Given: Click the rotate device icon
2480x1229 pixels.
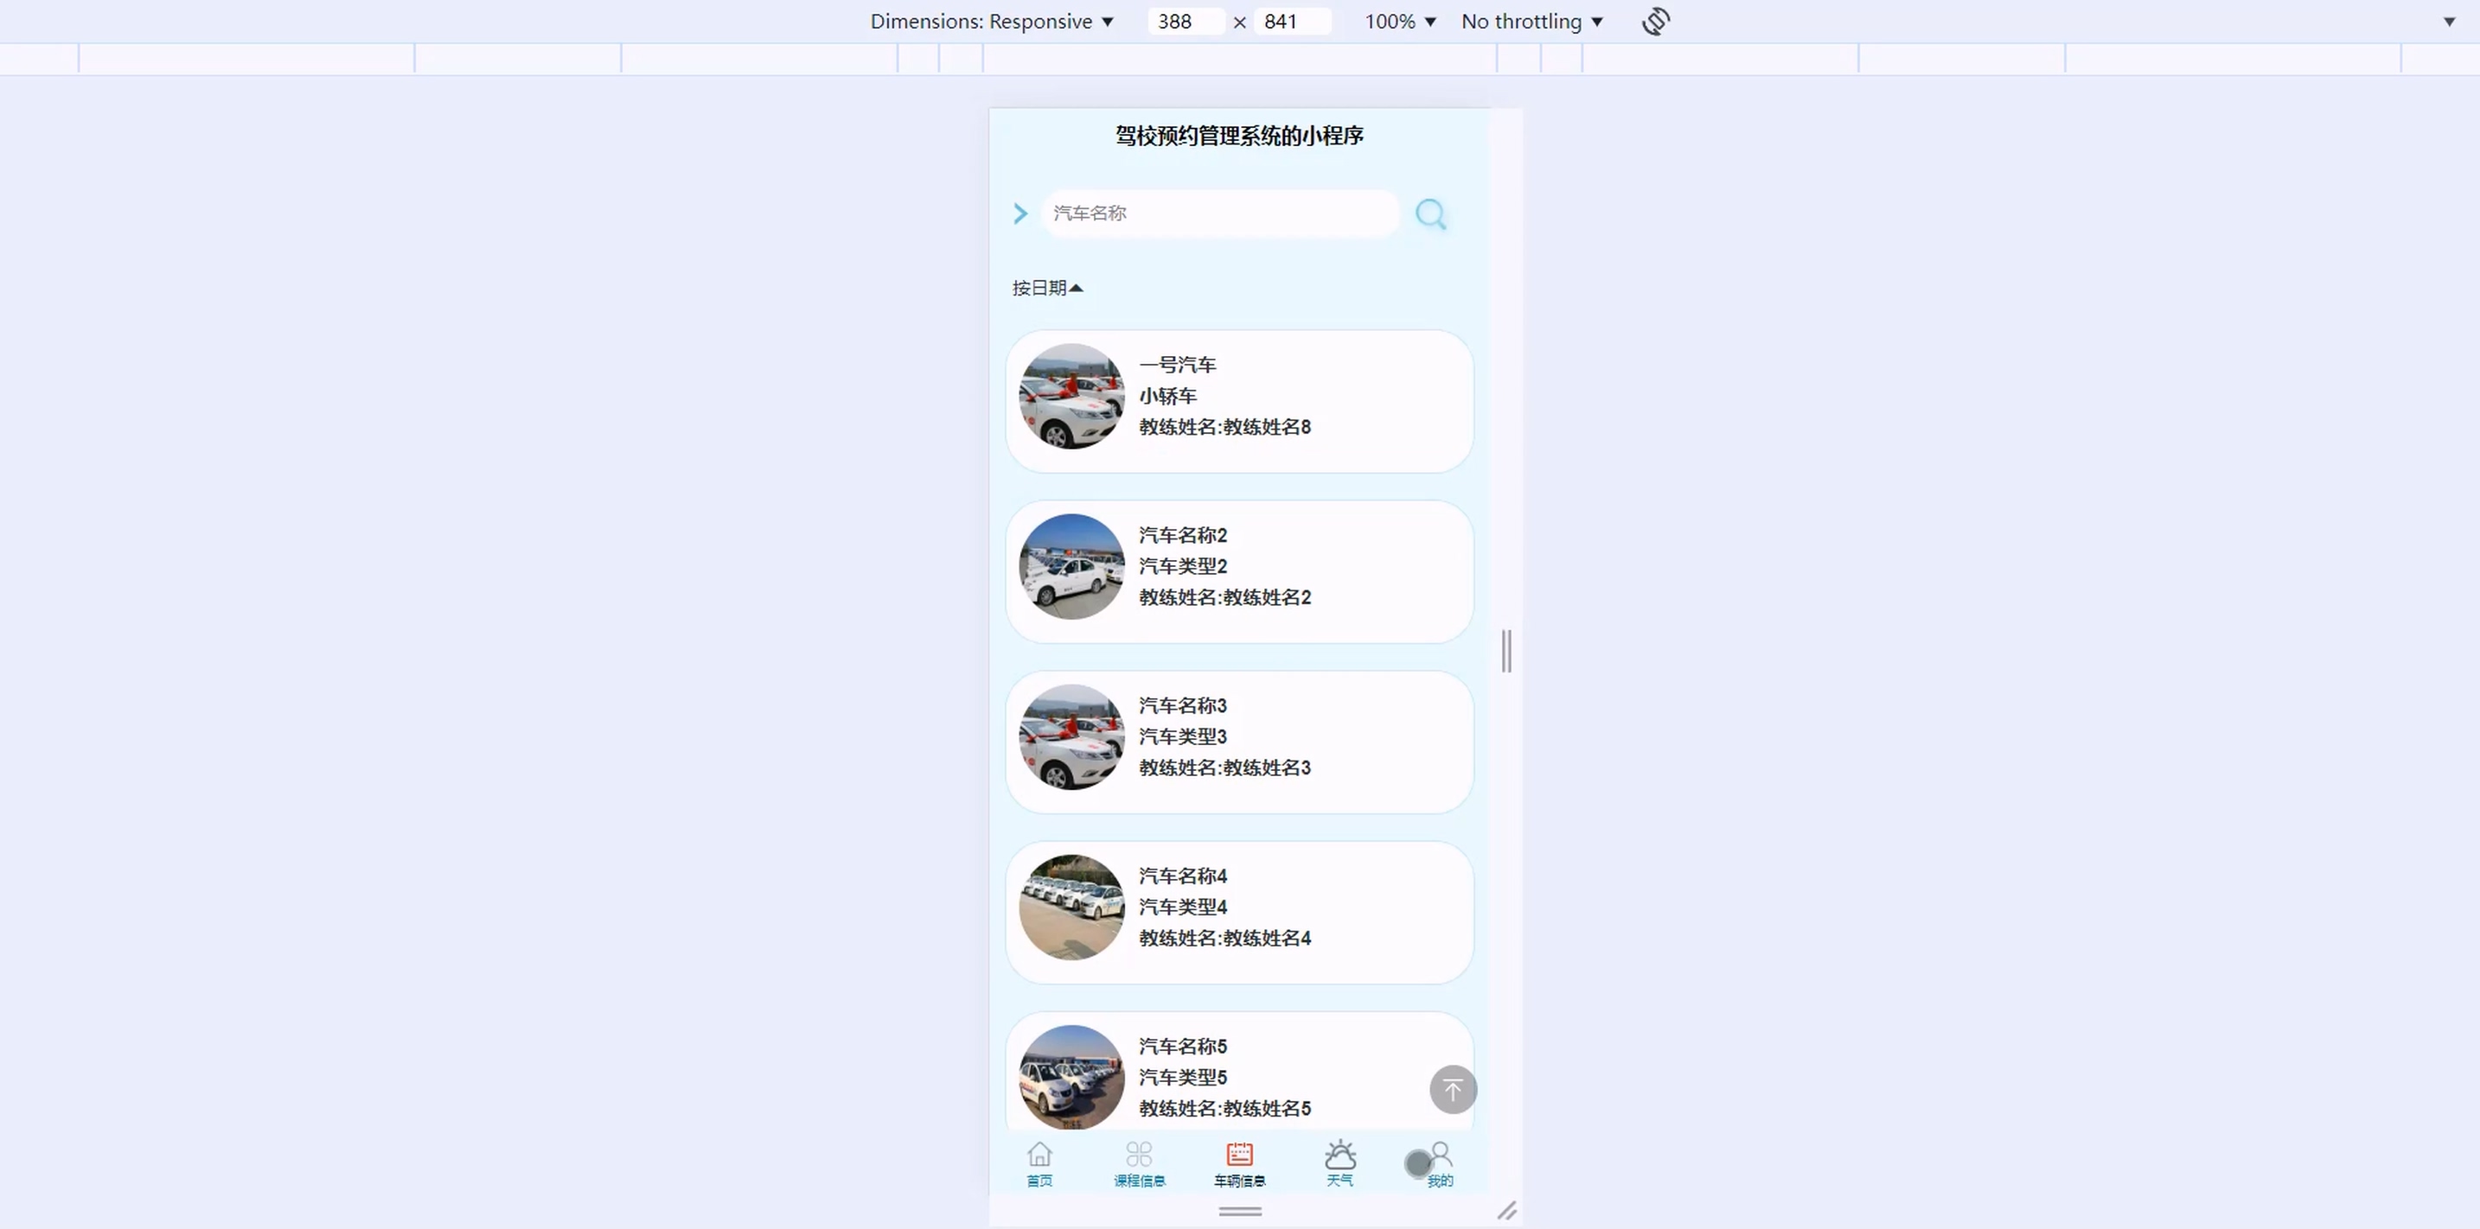Looking at the screenshot, I should [1655, 21].
